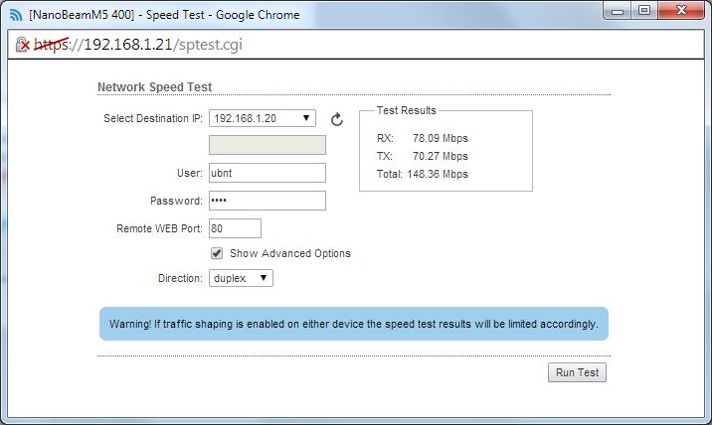Expand the Direction duplex dropdown

(x=241, y=278)
